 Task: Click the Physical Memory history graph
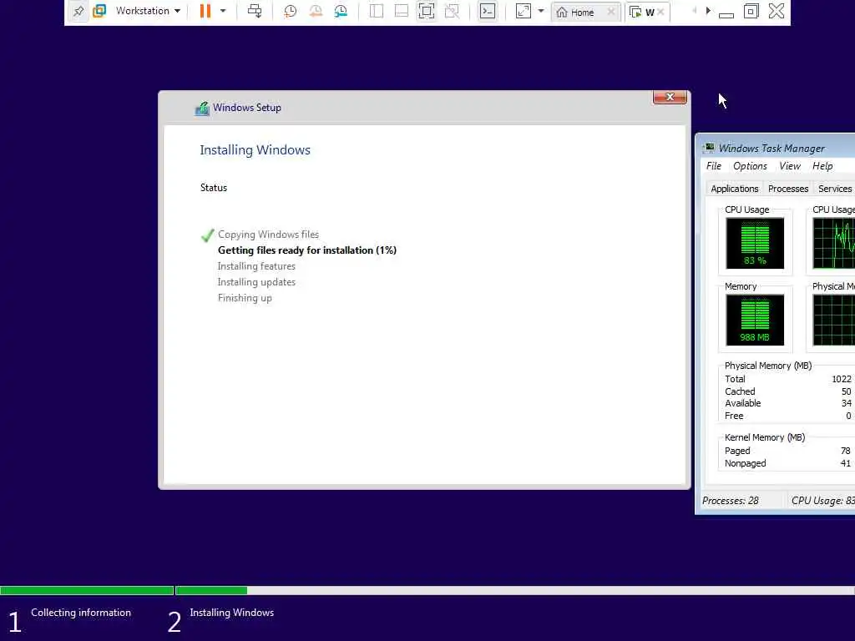pyautogui.click(x=834, y=320)
